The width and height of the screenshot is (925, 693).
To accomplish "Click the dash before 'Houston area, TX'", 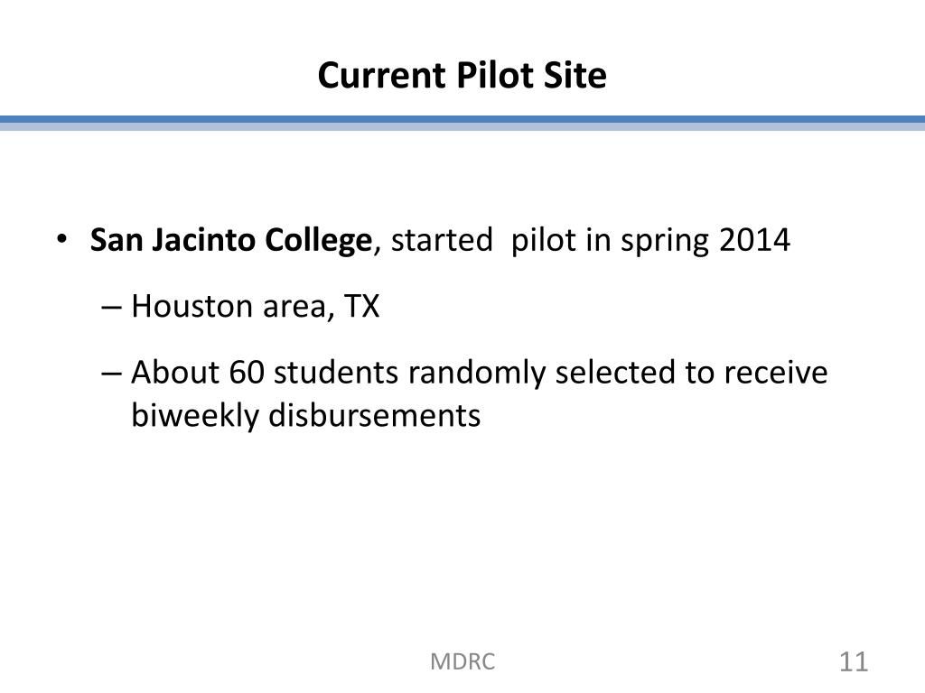I will (x=111, y=307).
